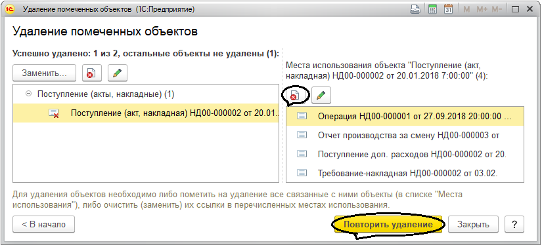Select the Поступление доп. расходов НД00-000002 row
The image size is (542, 247).
tap(405, 154)
